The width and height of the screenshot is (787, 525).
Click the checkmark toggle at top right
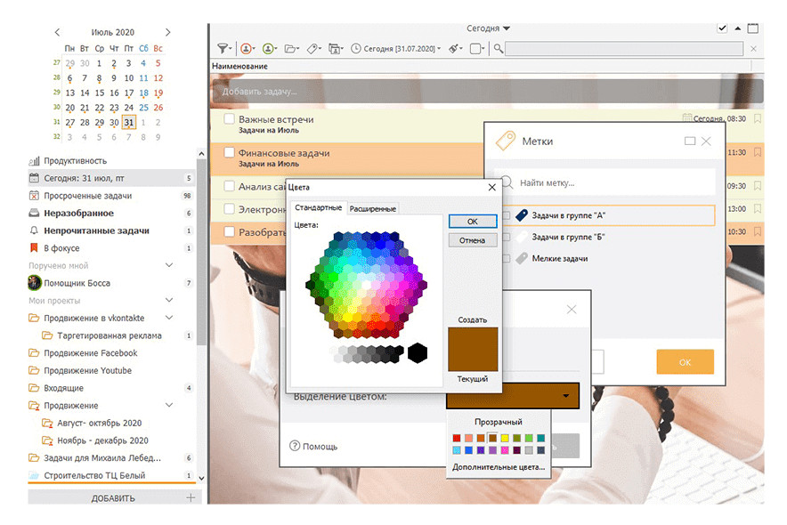coord(722,28)
